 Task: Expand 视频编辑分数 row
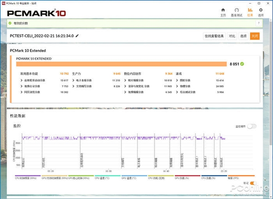(x=125, y=92)
